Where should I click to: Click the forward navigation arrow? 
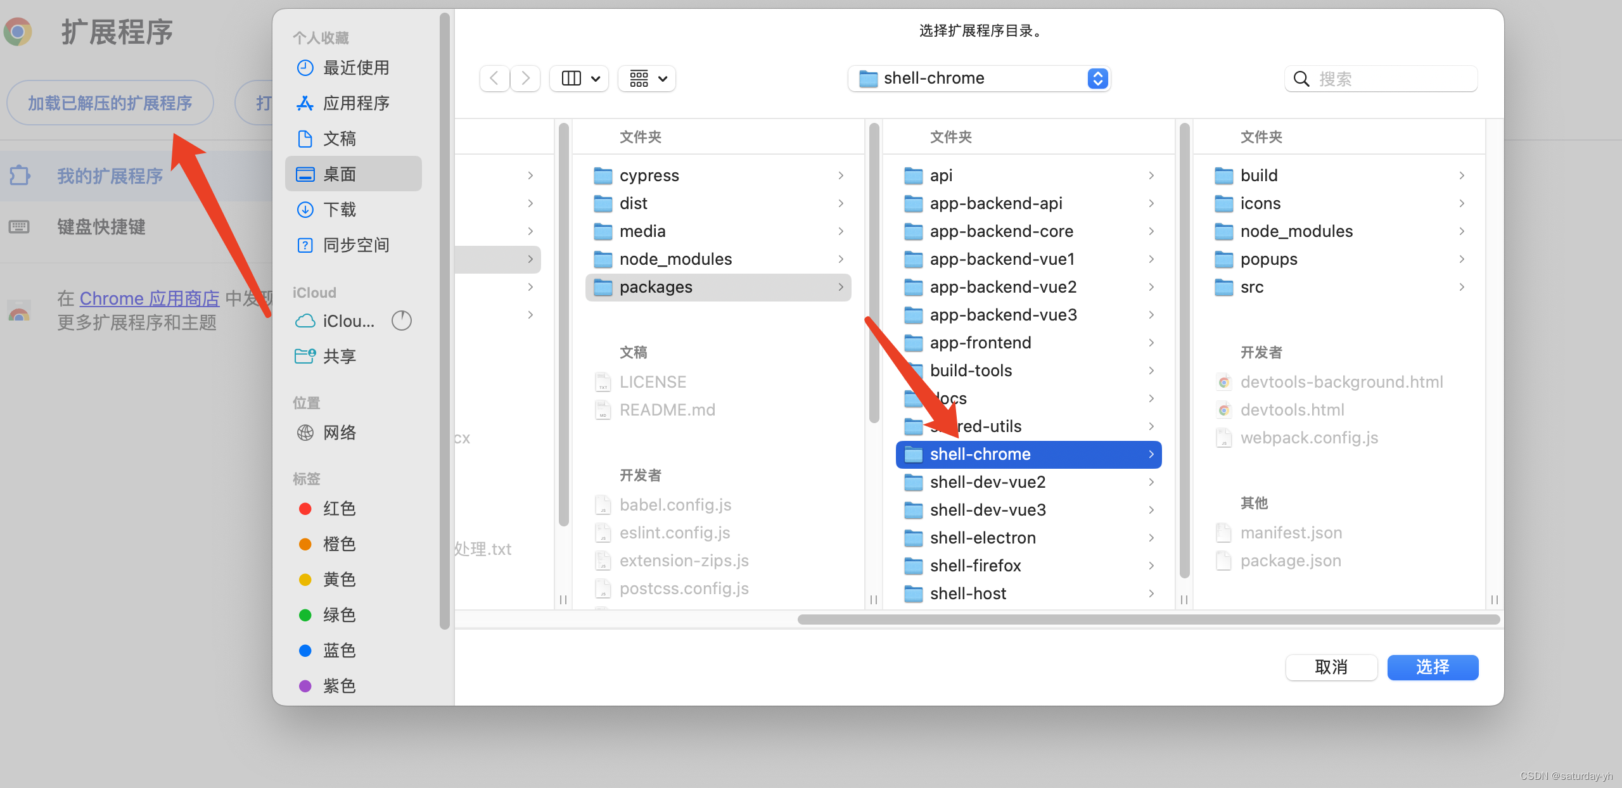[525, 79]
